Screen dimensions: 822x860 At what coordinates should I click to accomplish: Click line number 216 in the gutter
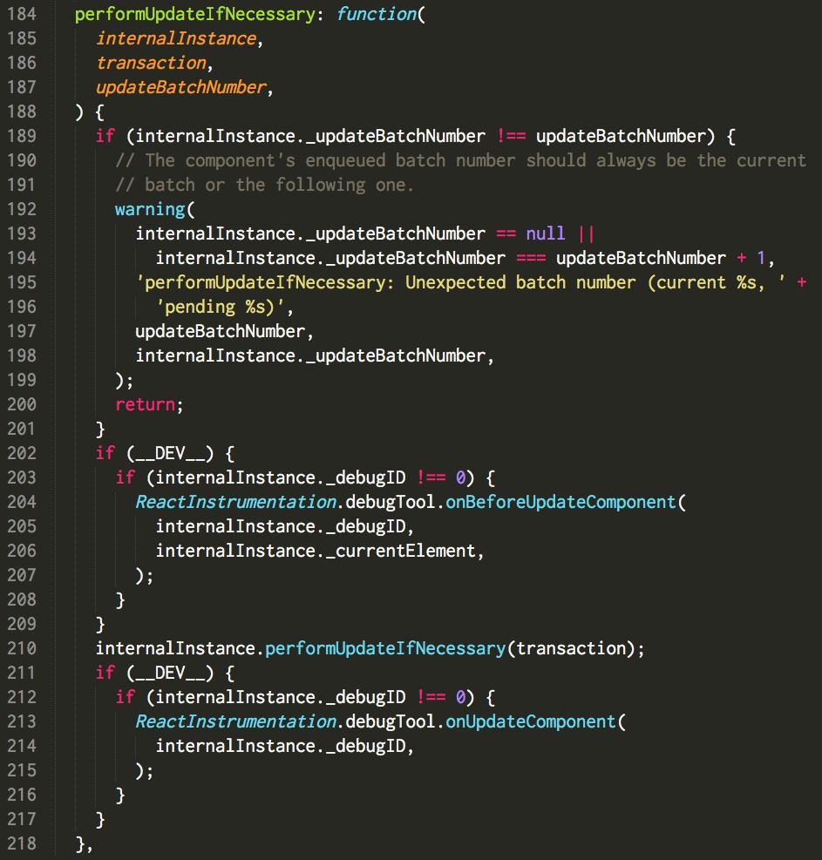[x=22, y=794]
